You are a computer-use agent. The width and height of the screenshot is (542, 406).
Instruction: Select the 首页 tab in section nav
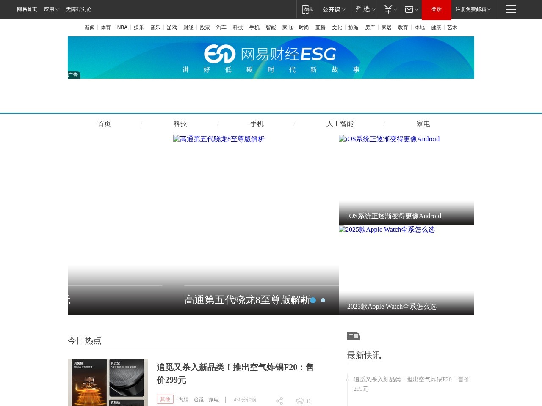coord(104,124)
